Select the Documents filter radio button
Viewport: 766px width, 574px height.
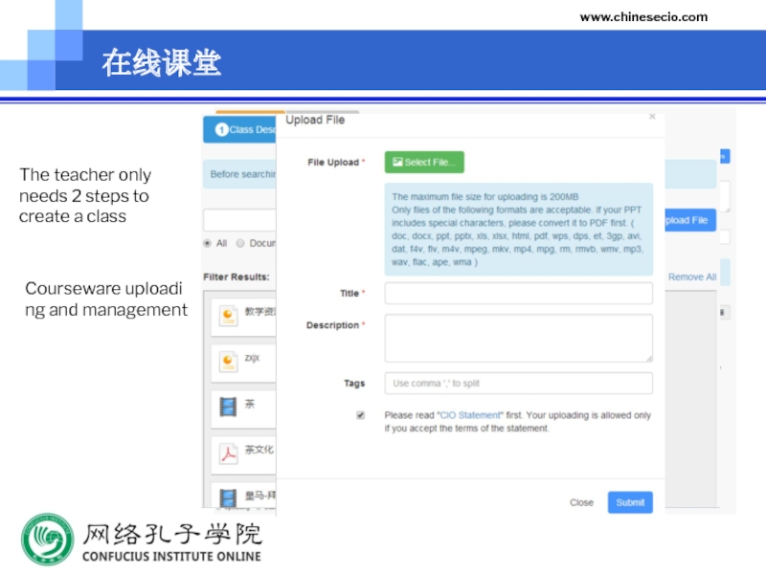click(x=240, y=243)
